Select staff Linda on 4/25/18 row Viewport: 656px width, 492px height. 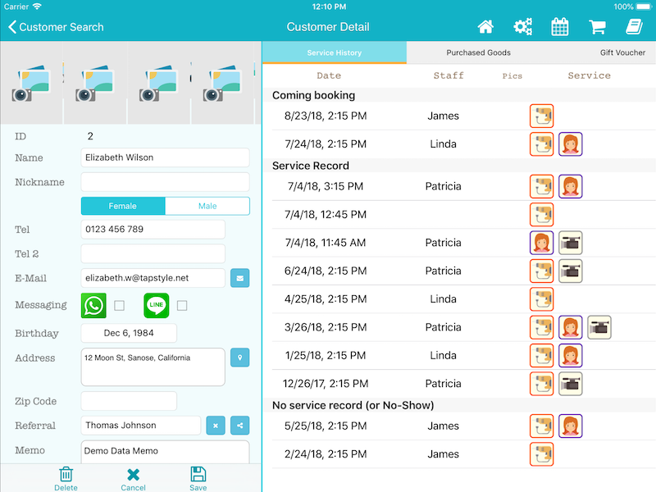(x=443, y=299)
